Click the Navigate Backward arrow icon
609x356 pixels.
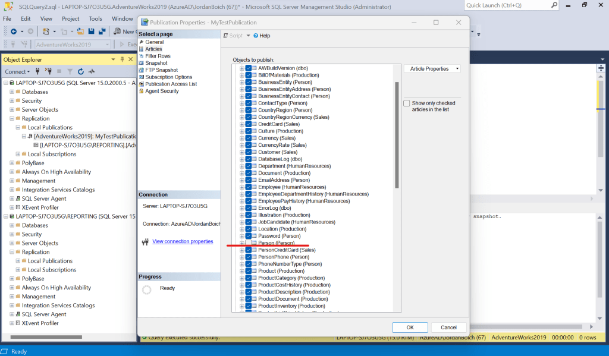point(13,31)
